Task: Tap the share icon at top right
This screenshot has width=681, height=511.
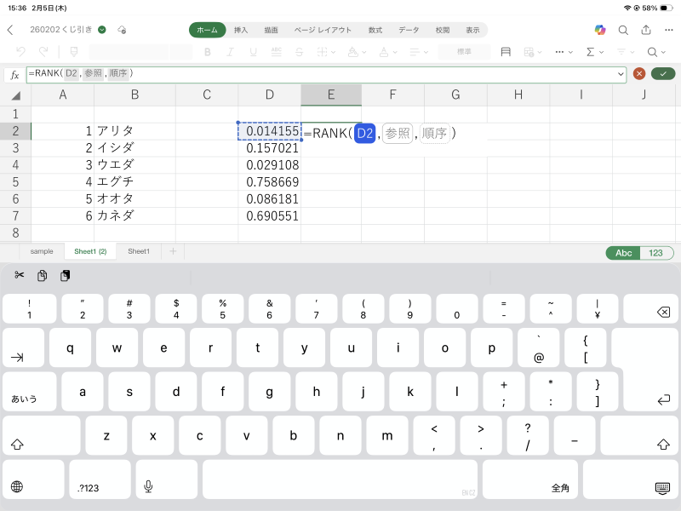Action: tap(646, 30)
